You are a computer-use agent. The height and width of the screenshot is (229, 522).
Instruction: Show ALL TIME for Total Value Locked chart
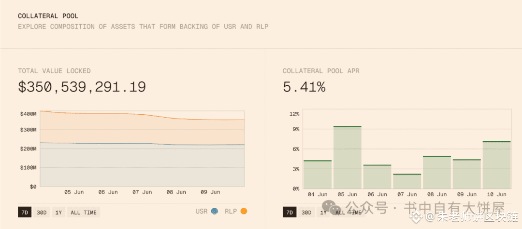coord(84,212)
